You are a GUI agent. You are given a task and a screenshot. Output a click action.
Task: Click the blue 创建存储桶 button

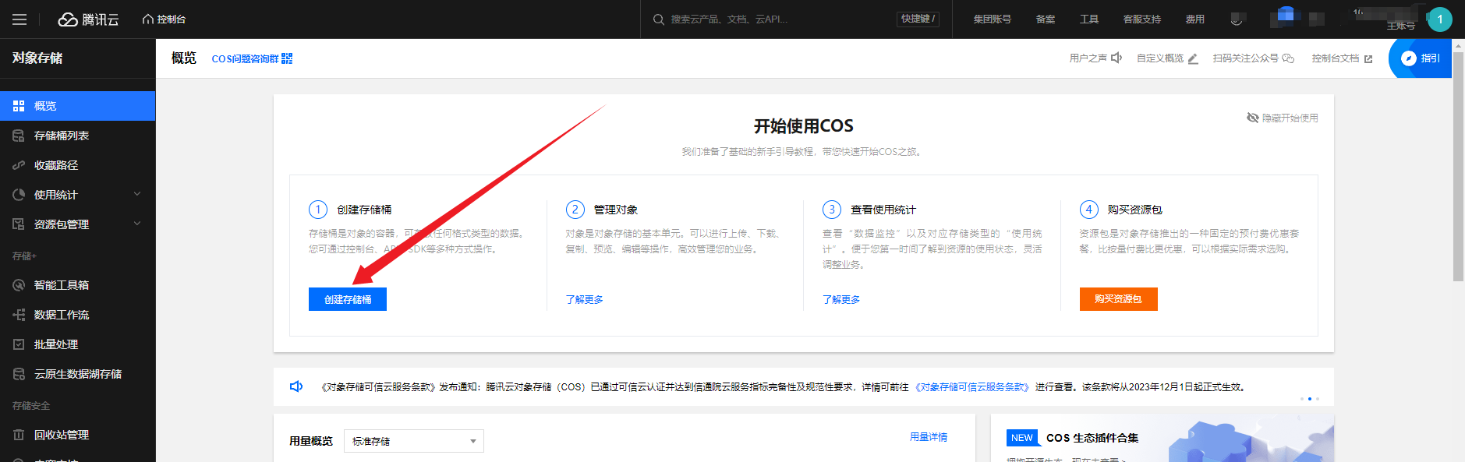pyautogui.click(x=348, y=299)
